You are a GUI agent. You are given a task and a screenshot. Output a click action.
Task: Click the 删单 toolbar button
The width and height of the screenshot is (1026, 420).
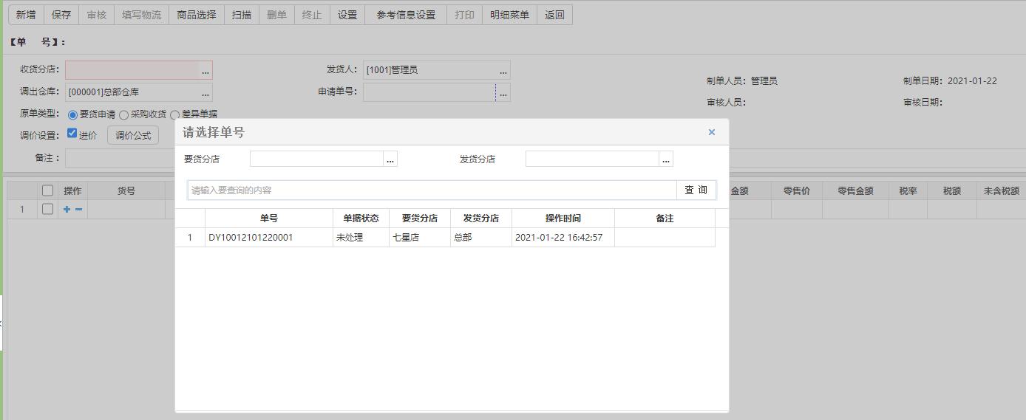(276, 15)
